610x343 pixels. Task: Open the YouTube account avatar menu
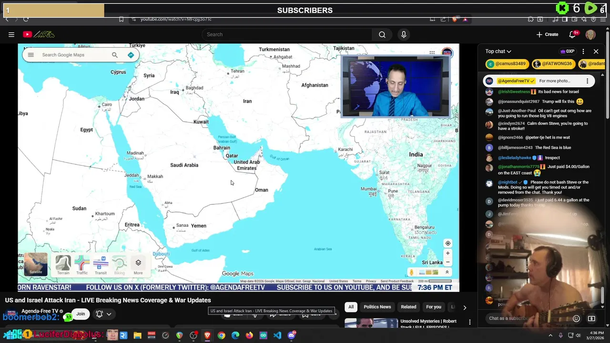point(590,34)
